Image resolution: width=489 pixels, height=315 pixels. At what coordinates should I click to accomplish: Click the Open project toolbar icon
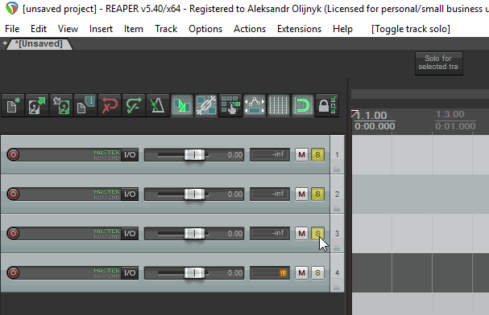pos(37,105)
